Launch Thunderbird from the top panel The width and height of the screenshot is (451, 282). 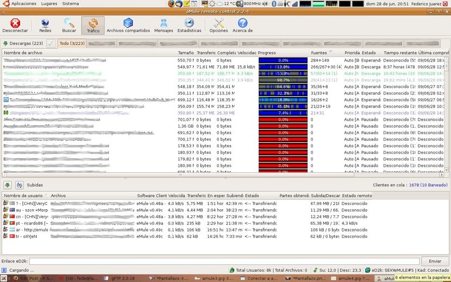(179, 4)
